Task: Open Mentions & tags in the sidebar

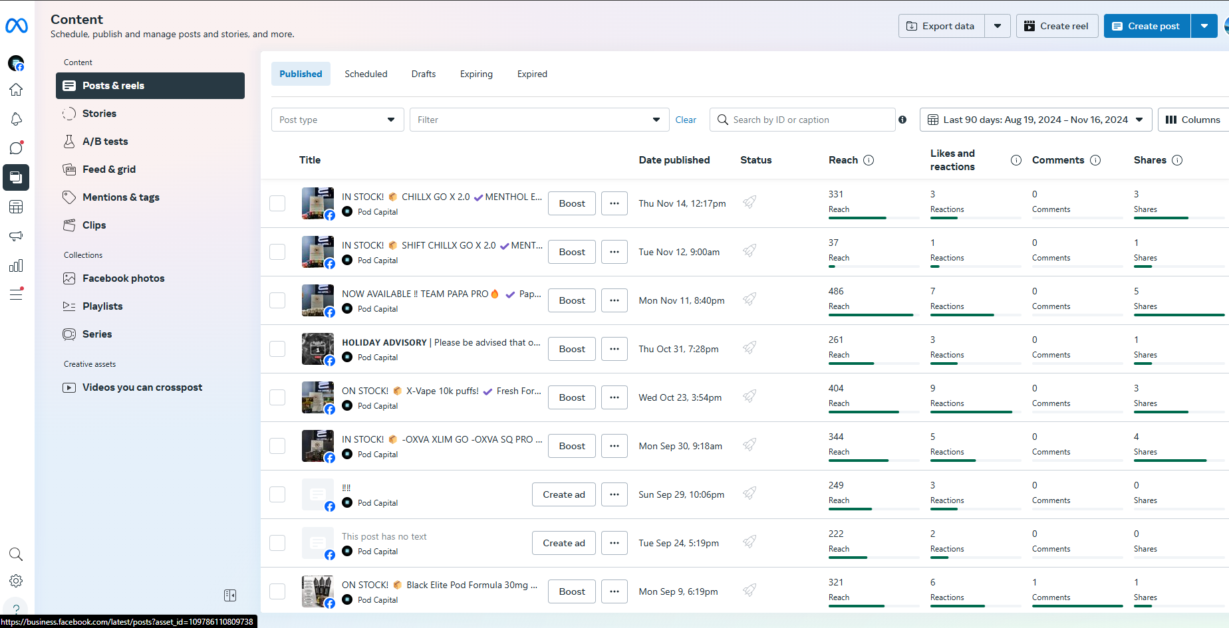Action: click(150, 197)
